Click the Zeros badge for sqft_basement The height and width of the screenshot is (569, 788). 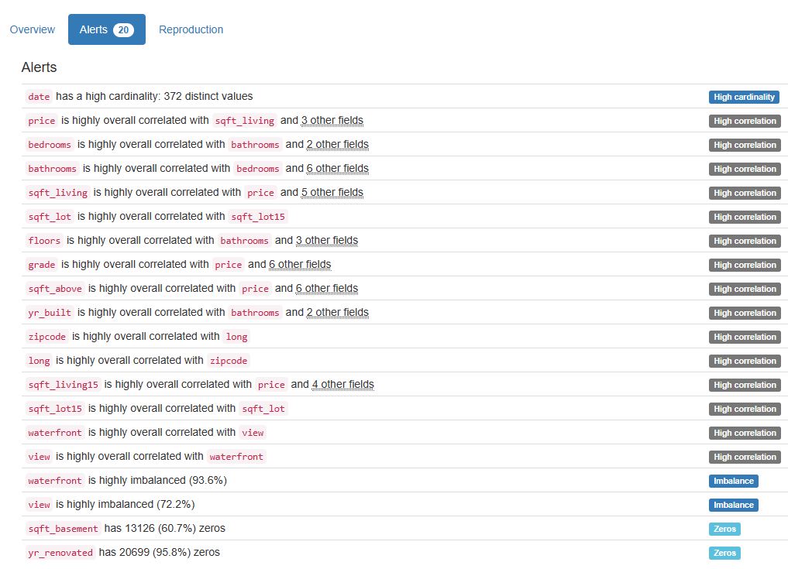(724, 529)
